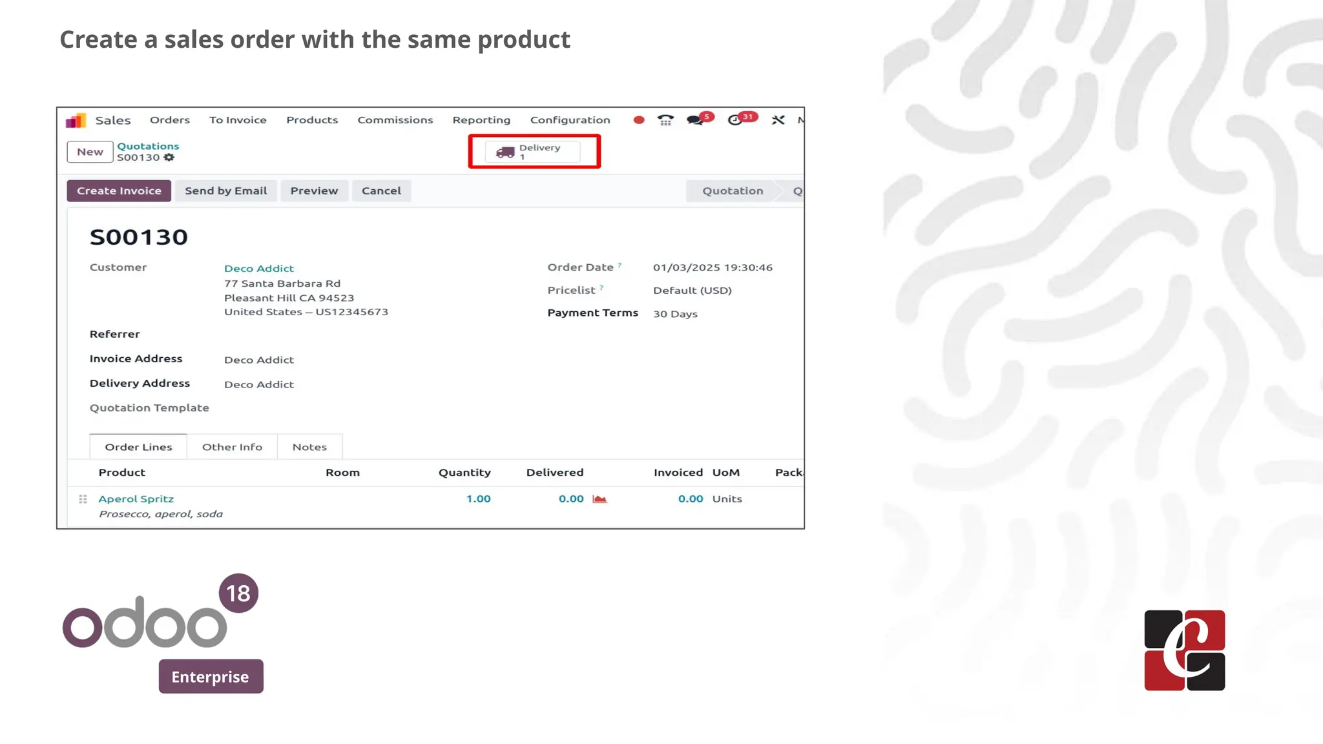Click the Sales app name
This screenshot has width=1323, height=744.
(x=113, y=120)
